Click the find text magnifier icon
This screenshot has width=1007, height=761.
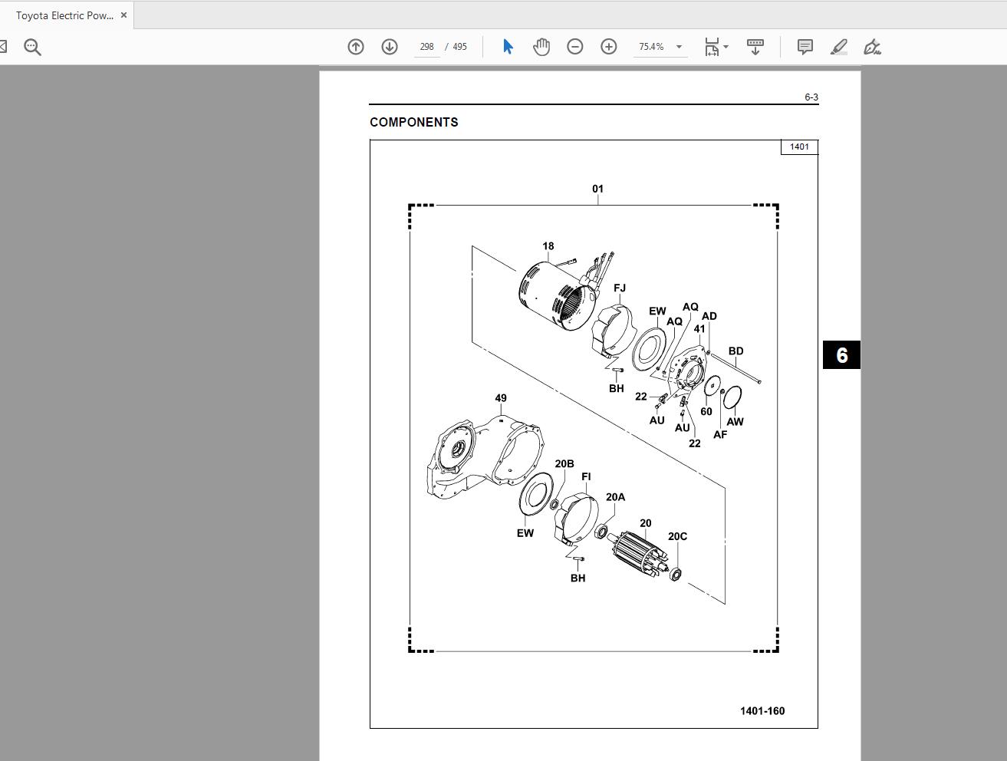(x=32, y=47)
